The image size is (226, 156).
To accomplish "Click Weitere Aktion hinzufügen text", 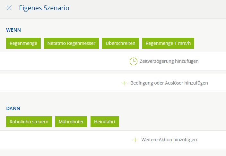I will click(169, 140).
